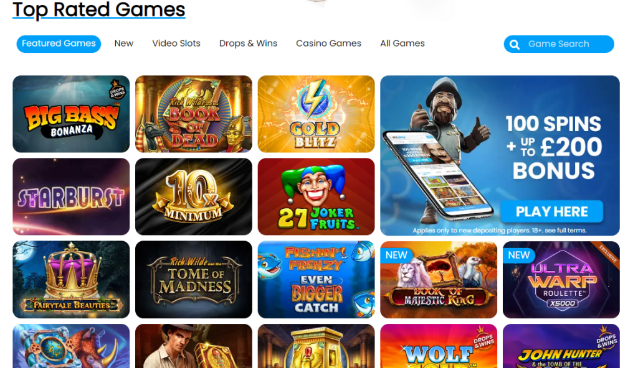Switch to the New games tab
638x368 pixels.
pyautogui.click(x=124, y=44)
